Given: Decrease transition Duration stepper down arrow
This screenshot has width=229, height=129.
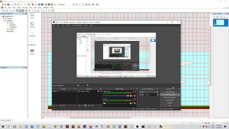Looking at the screenshot, I should click(x=158, y=95).
